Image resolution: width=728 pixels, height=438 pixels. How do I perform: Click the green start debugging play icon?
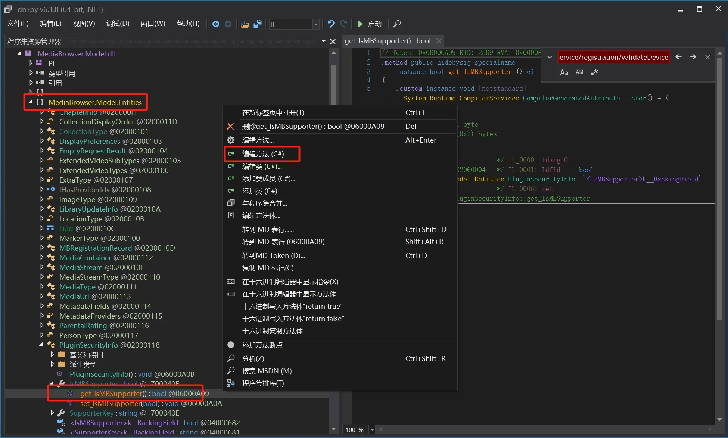pyautogui.click(x=360, y=24)
